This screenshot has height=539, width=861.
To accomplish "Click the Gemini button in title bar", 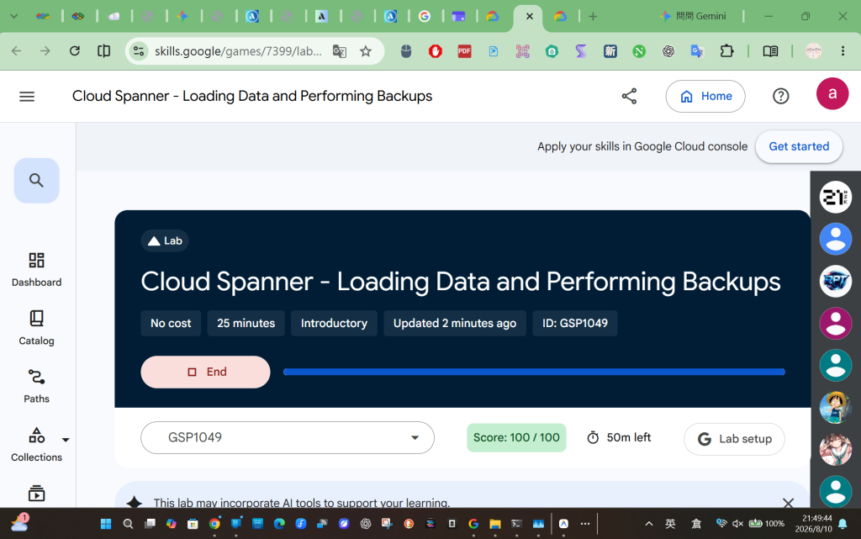I will (693, 17).
